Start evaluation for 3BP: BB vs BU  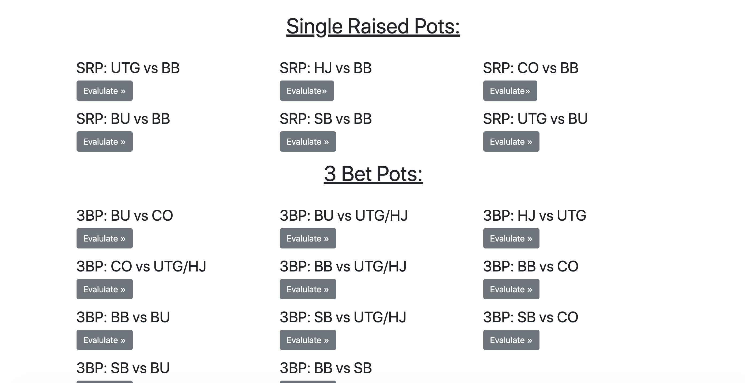104,340
